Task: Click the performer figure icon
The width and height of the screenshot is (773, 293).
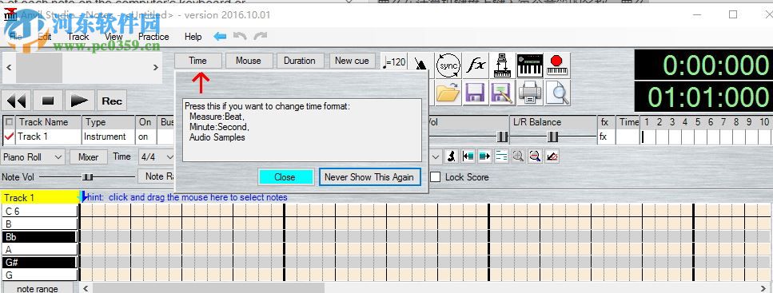Action: point(451,156)
